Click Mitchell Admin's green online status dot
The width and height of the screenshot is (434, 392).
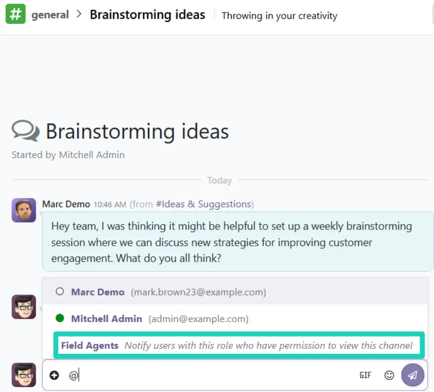pyautogui.click(x=60, y=319)
